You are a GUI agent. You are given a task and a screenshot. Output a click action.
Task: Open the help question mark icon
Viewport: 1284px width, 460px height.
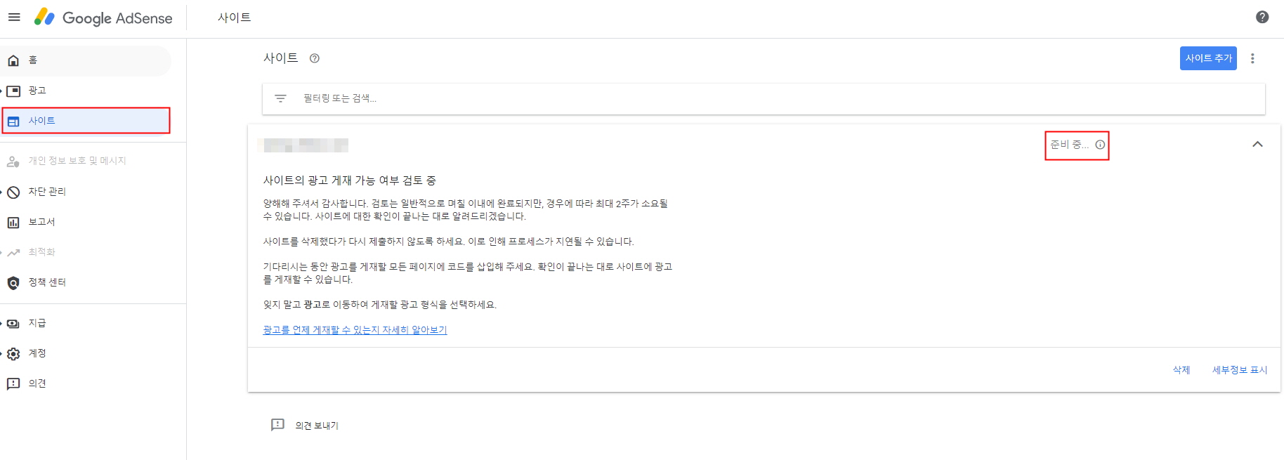1262,18
